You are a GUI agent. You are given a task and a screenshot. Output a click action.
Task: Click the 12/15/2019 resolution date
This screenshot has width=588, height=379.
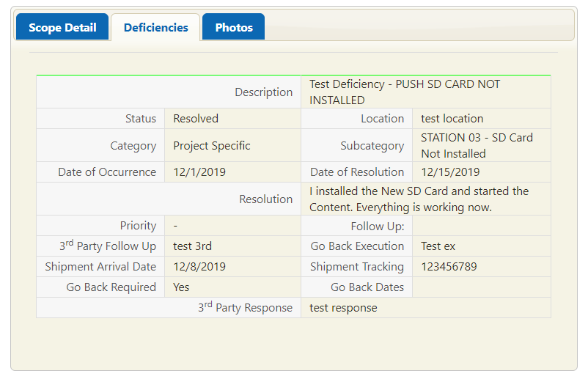click(x=450, y=172)
